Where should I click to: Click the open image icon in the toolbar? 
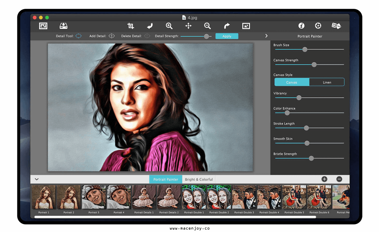(x=43, y=26)
